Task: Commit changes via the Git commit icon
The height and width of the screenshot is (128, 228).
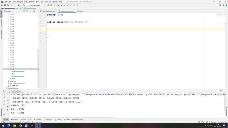Action: coord(65,5)
